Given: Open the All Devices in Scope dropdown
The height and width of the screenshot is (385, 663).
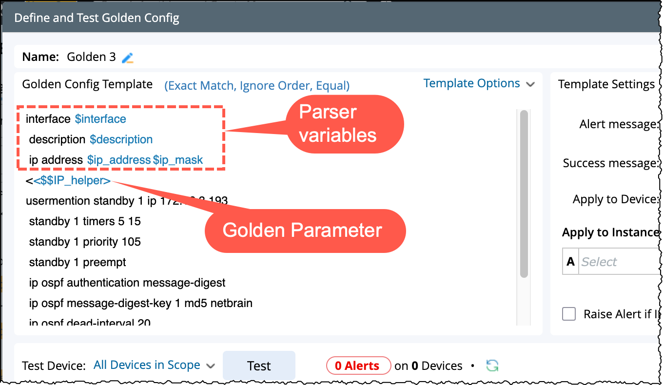Looking at the screenshot, I should pyautogui.click(x=154, y=366).
